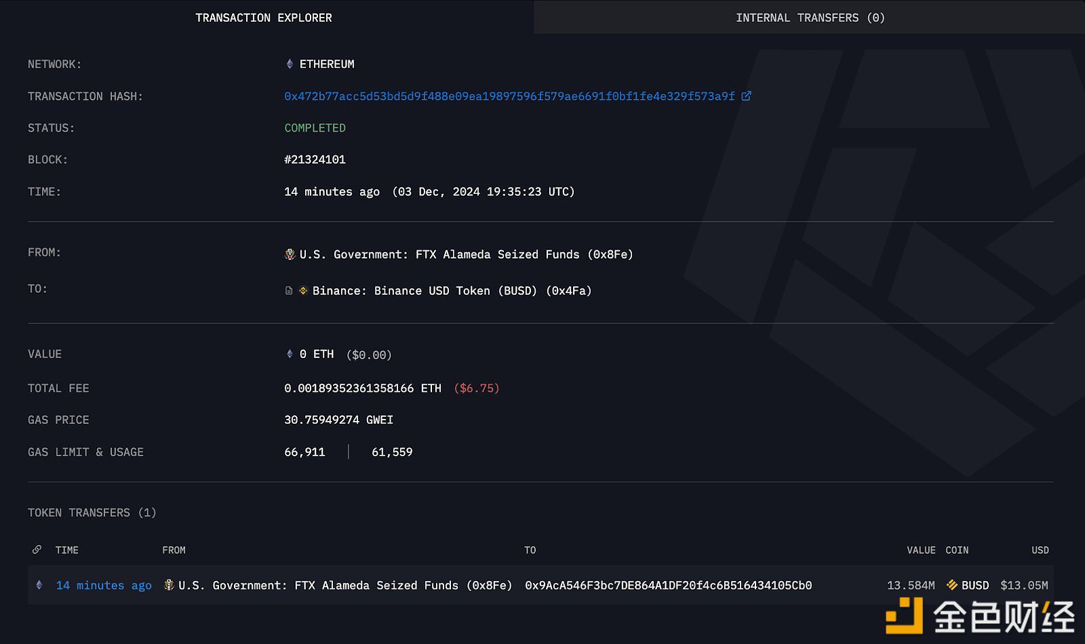1085x644 pixels.
Task: Open the FROM entity FTX Alameda Seized Funds
Action: point(466,254)
